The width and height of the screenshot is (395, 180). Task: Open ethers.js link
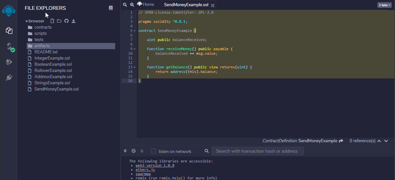click(145, 170)
